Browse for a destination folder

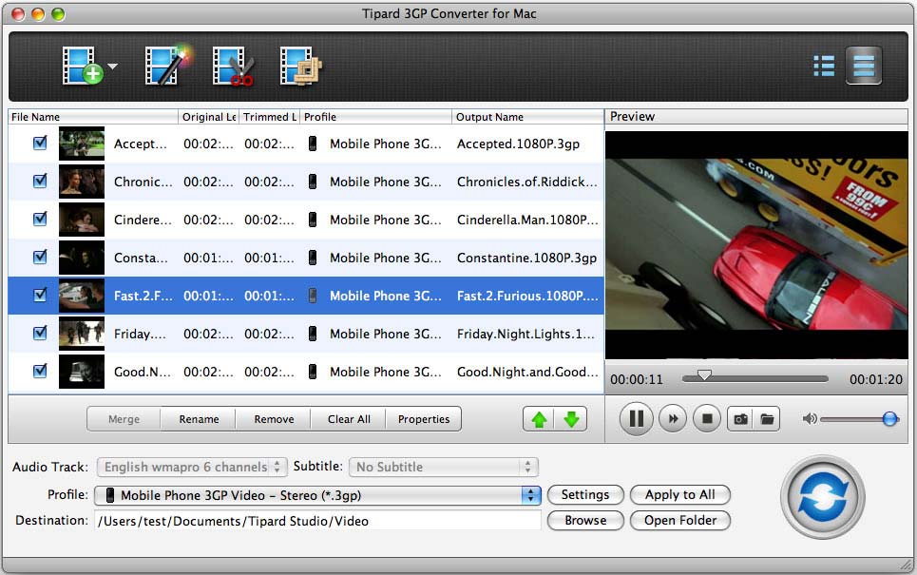point(585,521)
